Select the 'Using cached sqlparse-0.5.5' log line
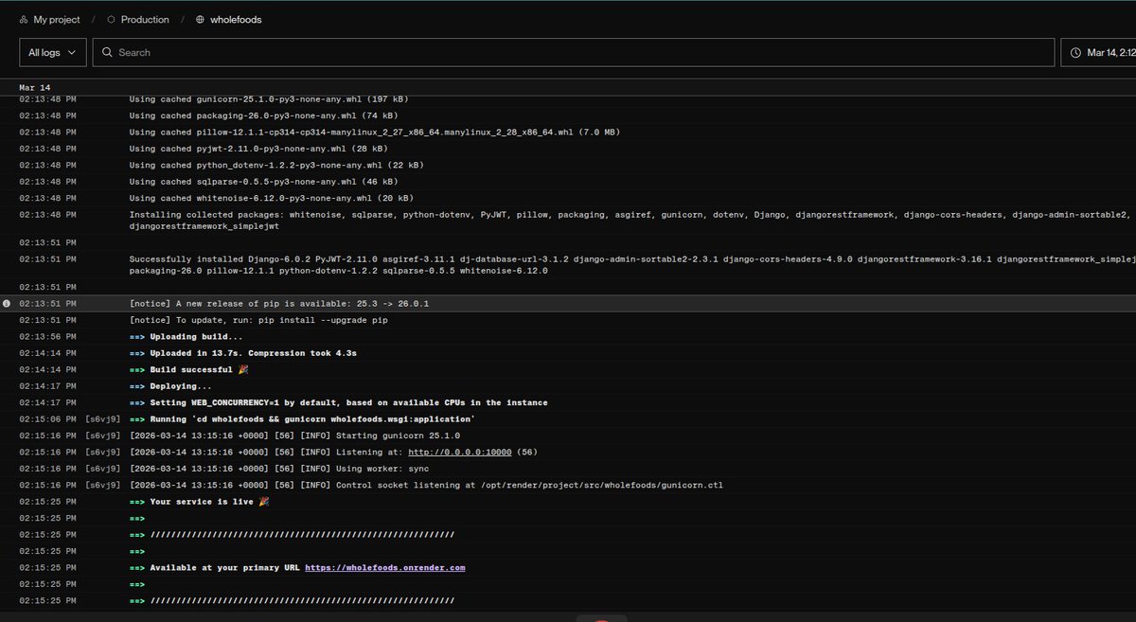Viewport: 1136px width, 622px height. [263, 182]
